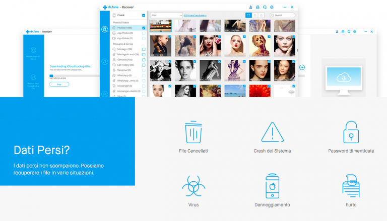Open the Filter dropdown
Viewport: 387px width, 221px height.
coord(159,16)
